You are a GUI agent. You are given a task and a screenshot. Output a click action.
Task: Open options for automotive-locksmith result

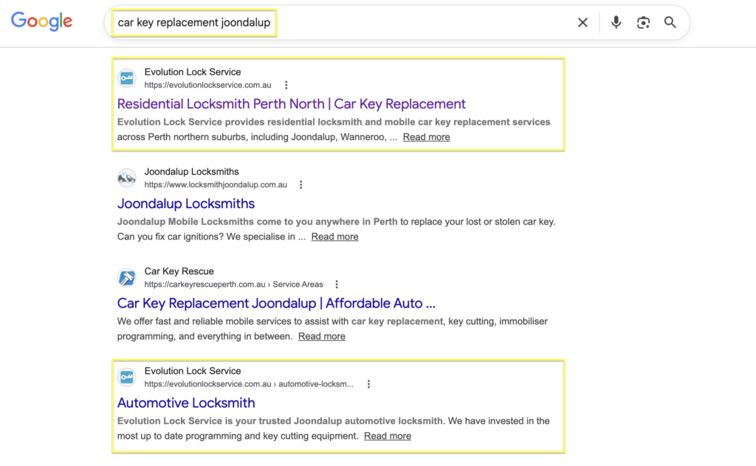[x=368, y=384]
